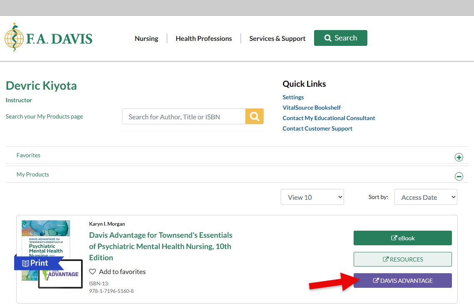Viewport: 474px width, 307px height.
Task: Open the Health Professions menu
Action: (204, 38)
